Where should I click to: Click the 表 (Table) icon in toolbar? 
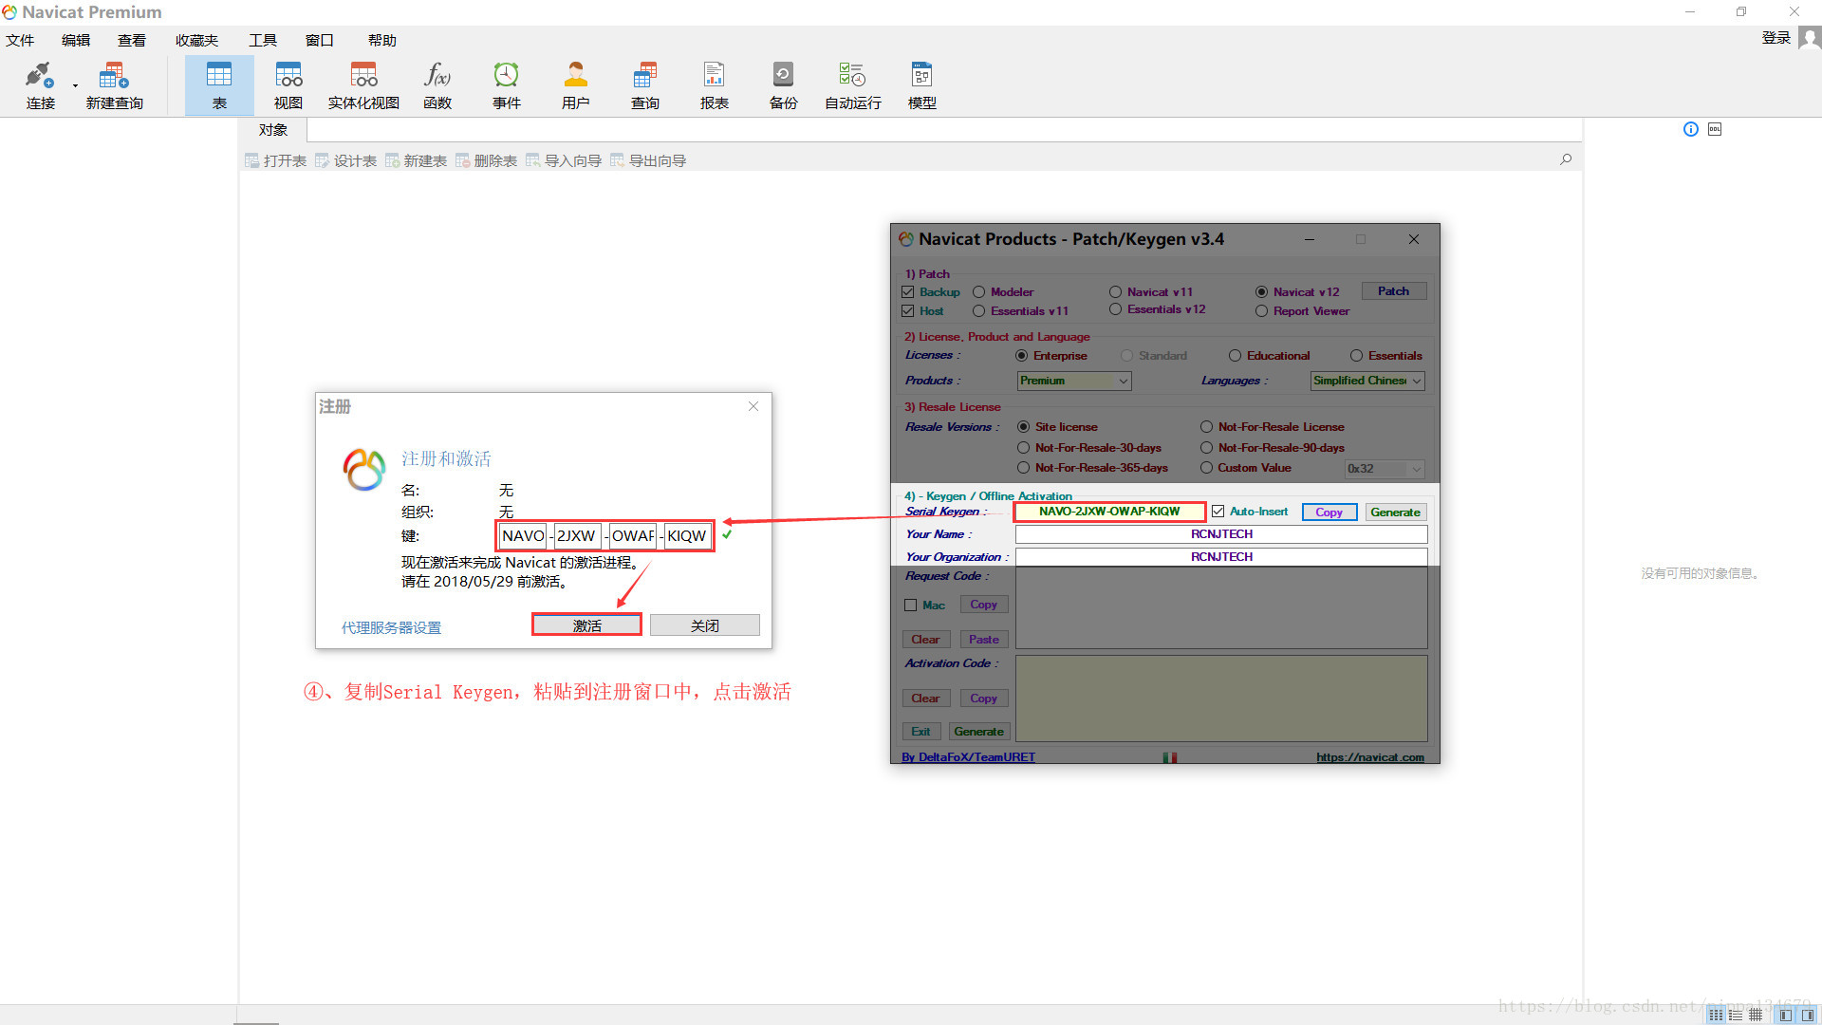(217, 85)
